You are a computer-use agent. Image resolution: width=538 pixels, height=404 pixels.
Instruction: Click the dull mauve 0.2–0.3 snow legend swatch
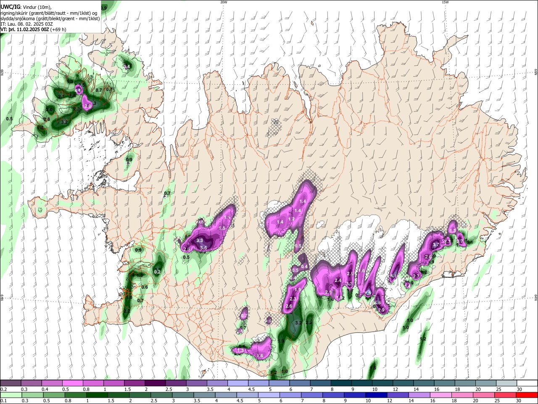11,383
